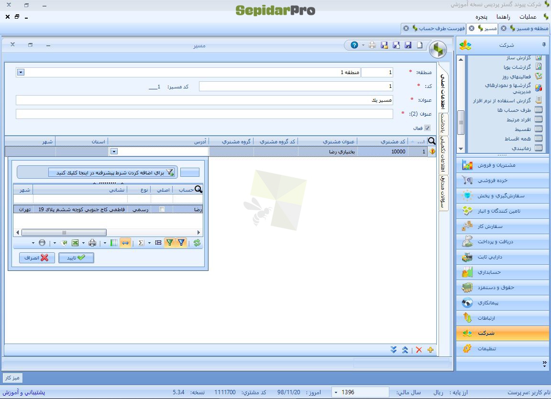The width and height of the screenshot is (551, 399).
Task: Open the print dropdown arrow beside printer
Action: [x=364, y=45]
